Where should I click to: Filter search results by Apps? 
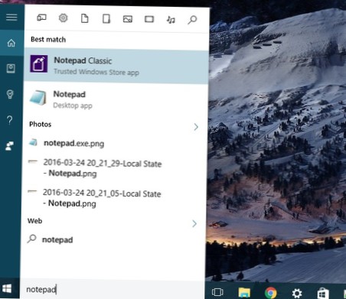41,18
